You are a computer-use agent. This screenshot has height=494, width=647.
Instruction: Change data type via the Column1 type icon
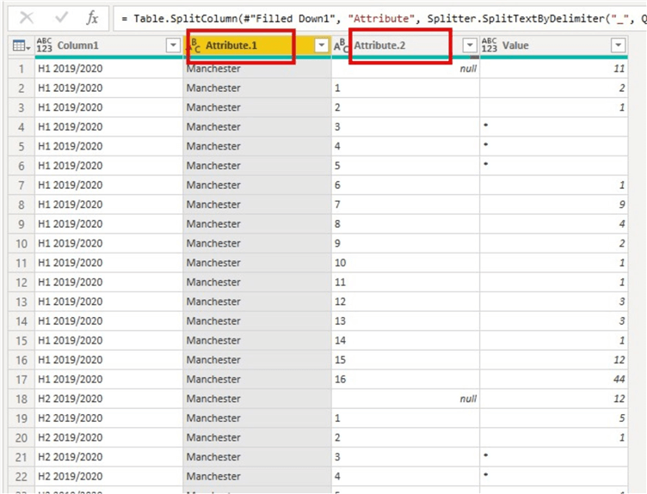pyautogui.click(x=46, y=46)
